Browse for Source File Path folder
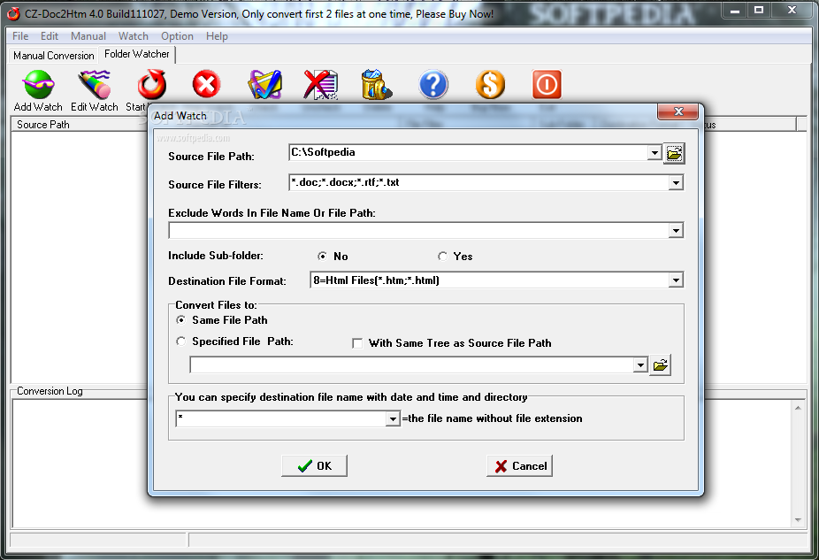The width and height of the screenshot is (819, 560). pyautogui.click(x=674, y=154)
